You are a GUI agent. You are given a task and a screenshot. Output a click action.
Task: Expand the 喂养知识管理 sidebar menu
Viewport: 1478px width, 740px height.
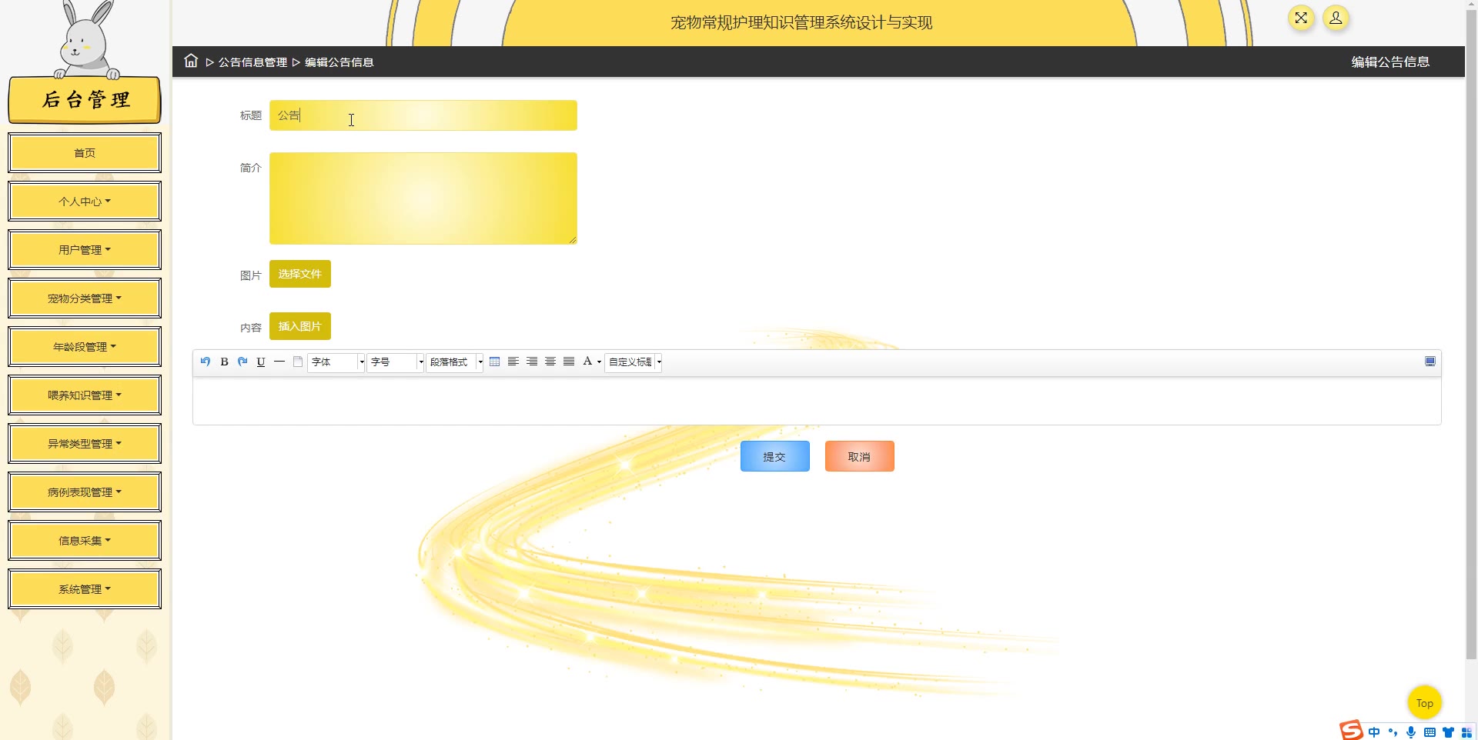tap(85, 395)
